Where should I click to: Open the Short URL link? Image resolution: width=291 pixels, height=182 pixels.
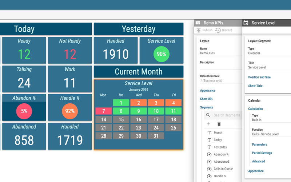[207, 99]
